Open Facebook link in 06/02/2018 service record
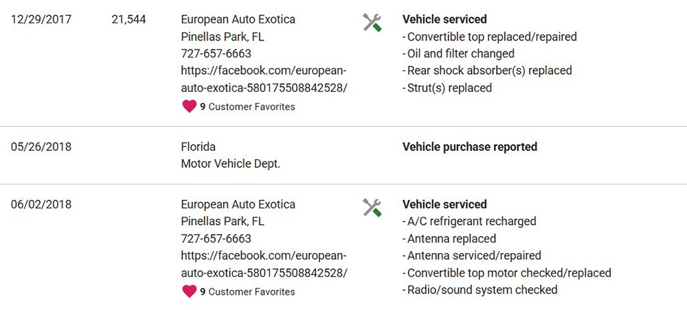Screen dimensions: 687x310 (264, 264)
